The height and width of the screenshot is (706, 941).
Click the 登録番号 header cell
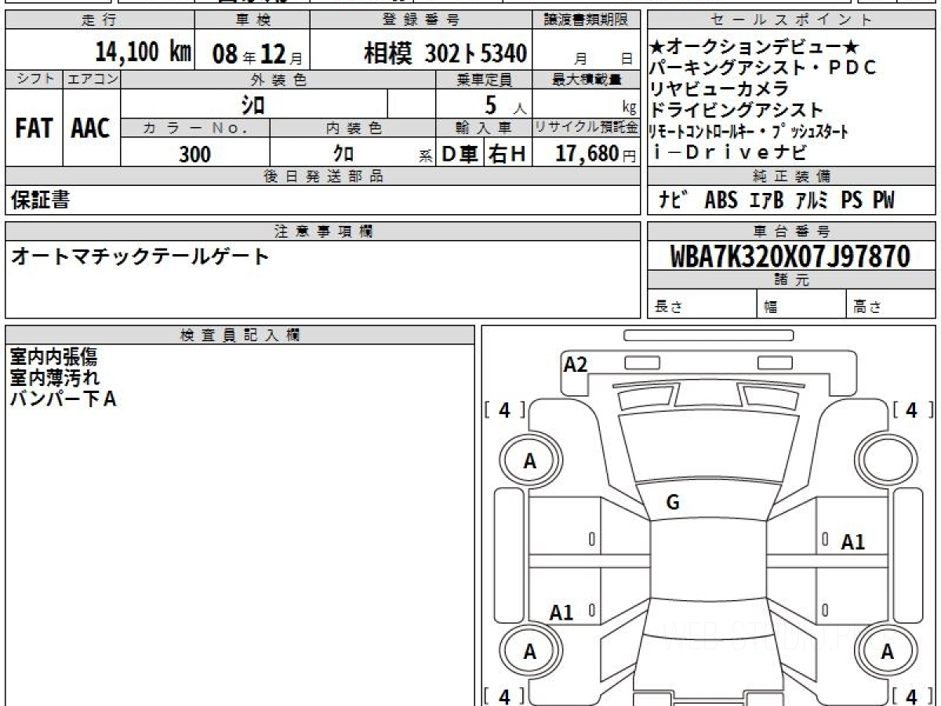click(x=421, y=20)
